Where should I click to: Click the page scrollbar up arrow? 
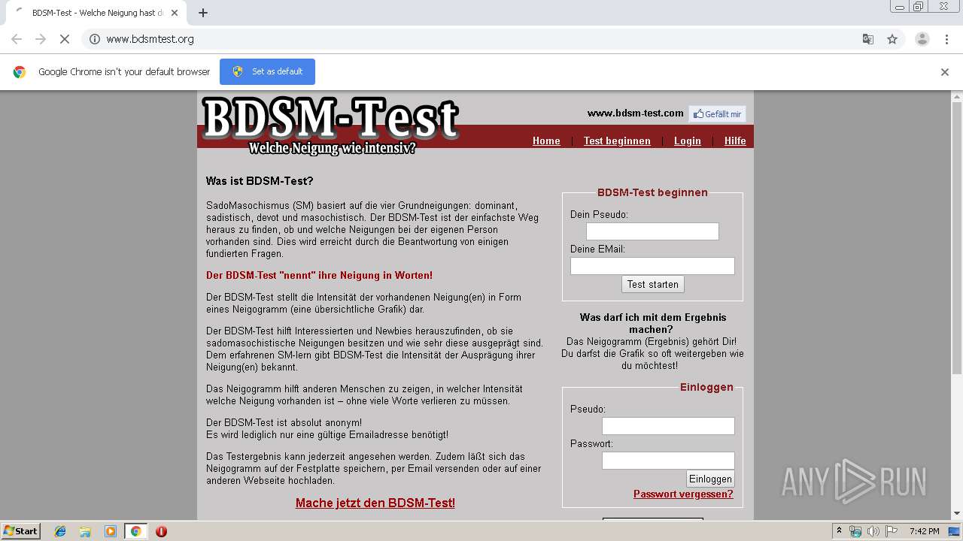(x=957, y=97)
